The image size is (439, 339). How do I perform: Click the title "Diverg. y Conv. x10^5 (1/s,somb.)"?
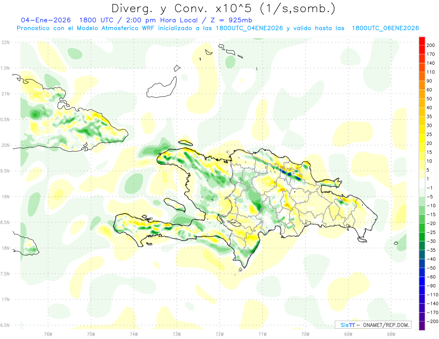click(223, 8)
